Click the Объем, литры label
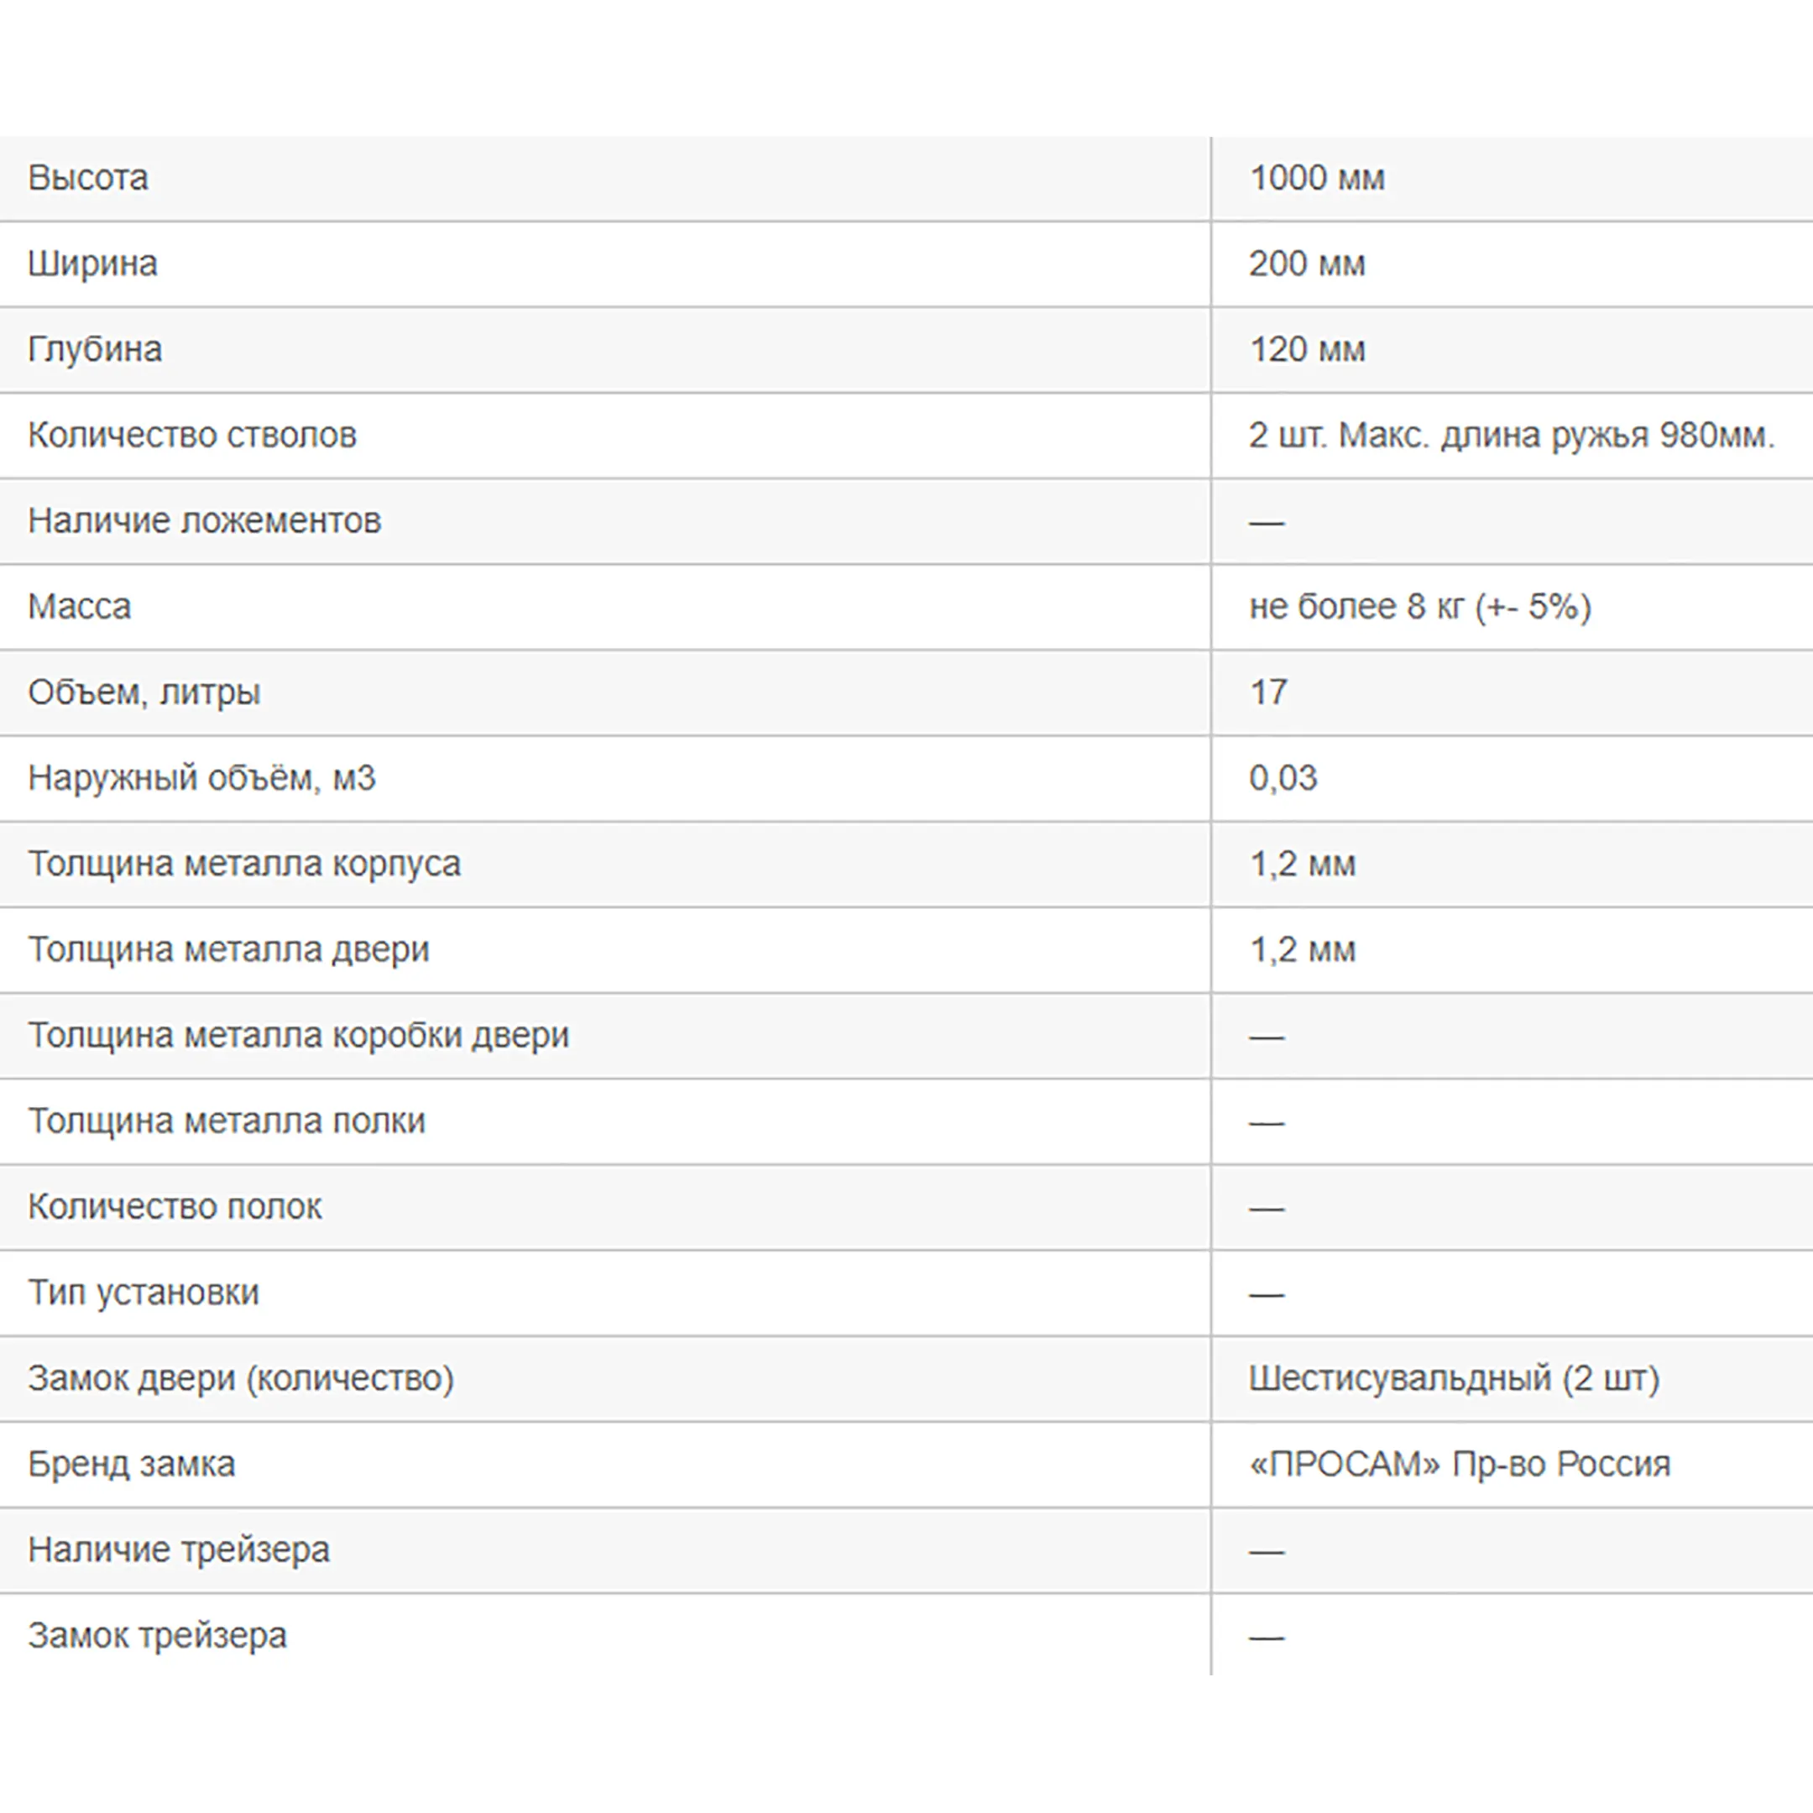 144,692
